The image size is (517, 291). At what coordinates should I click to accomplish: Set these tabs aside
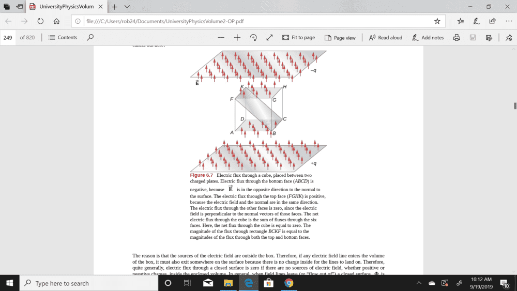20,7
